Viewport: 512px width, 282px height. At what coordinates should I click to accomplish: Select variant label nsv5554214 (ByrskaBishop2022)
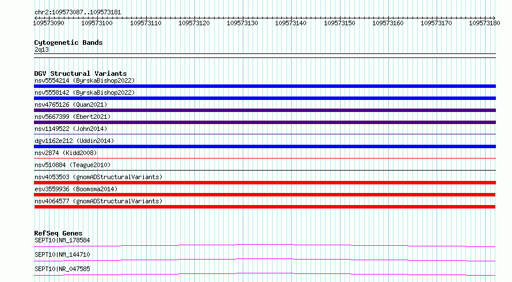85,80
